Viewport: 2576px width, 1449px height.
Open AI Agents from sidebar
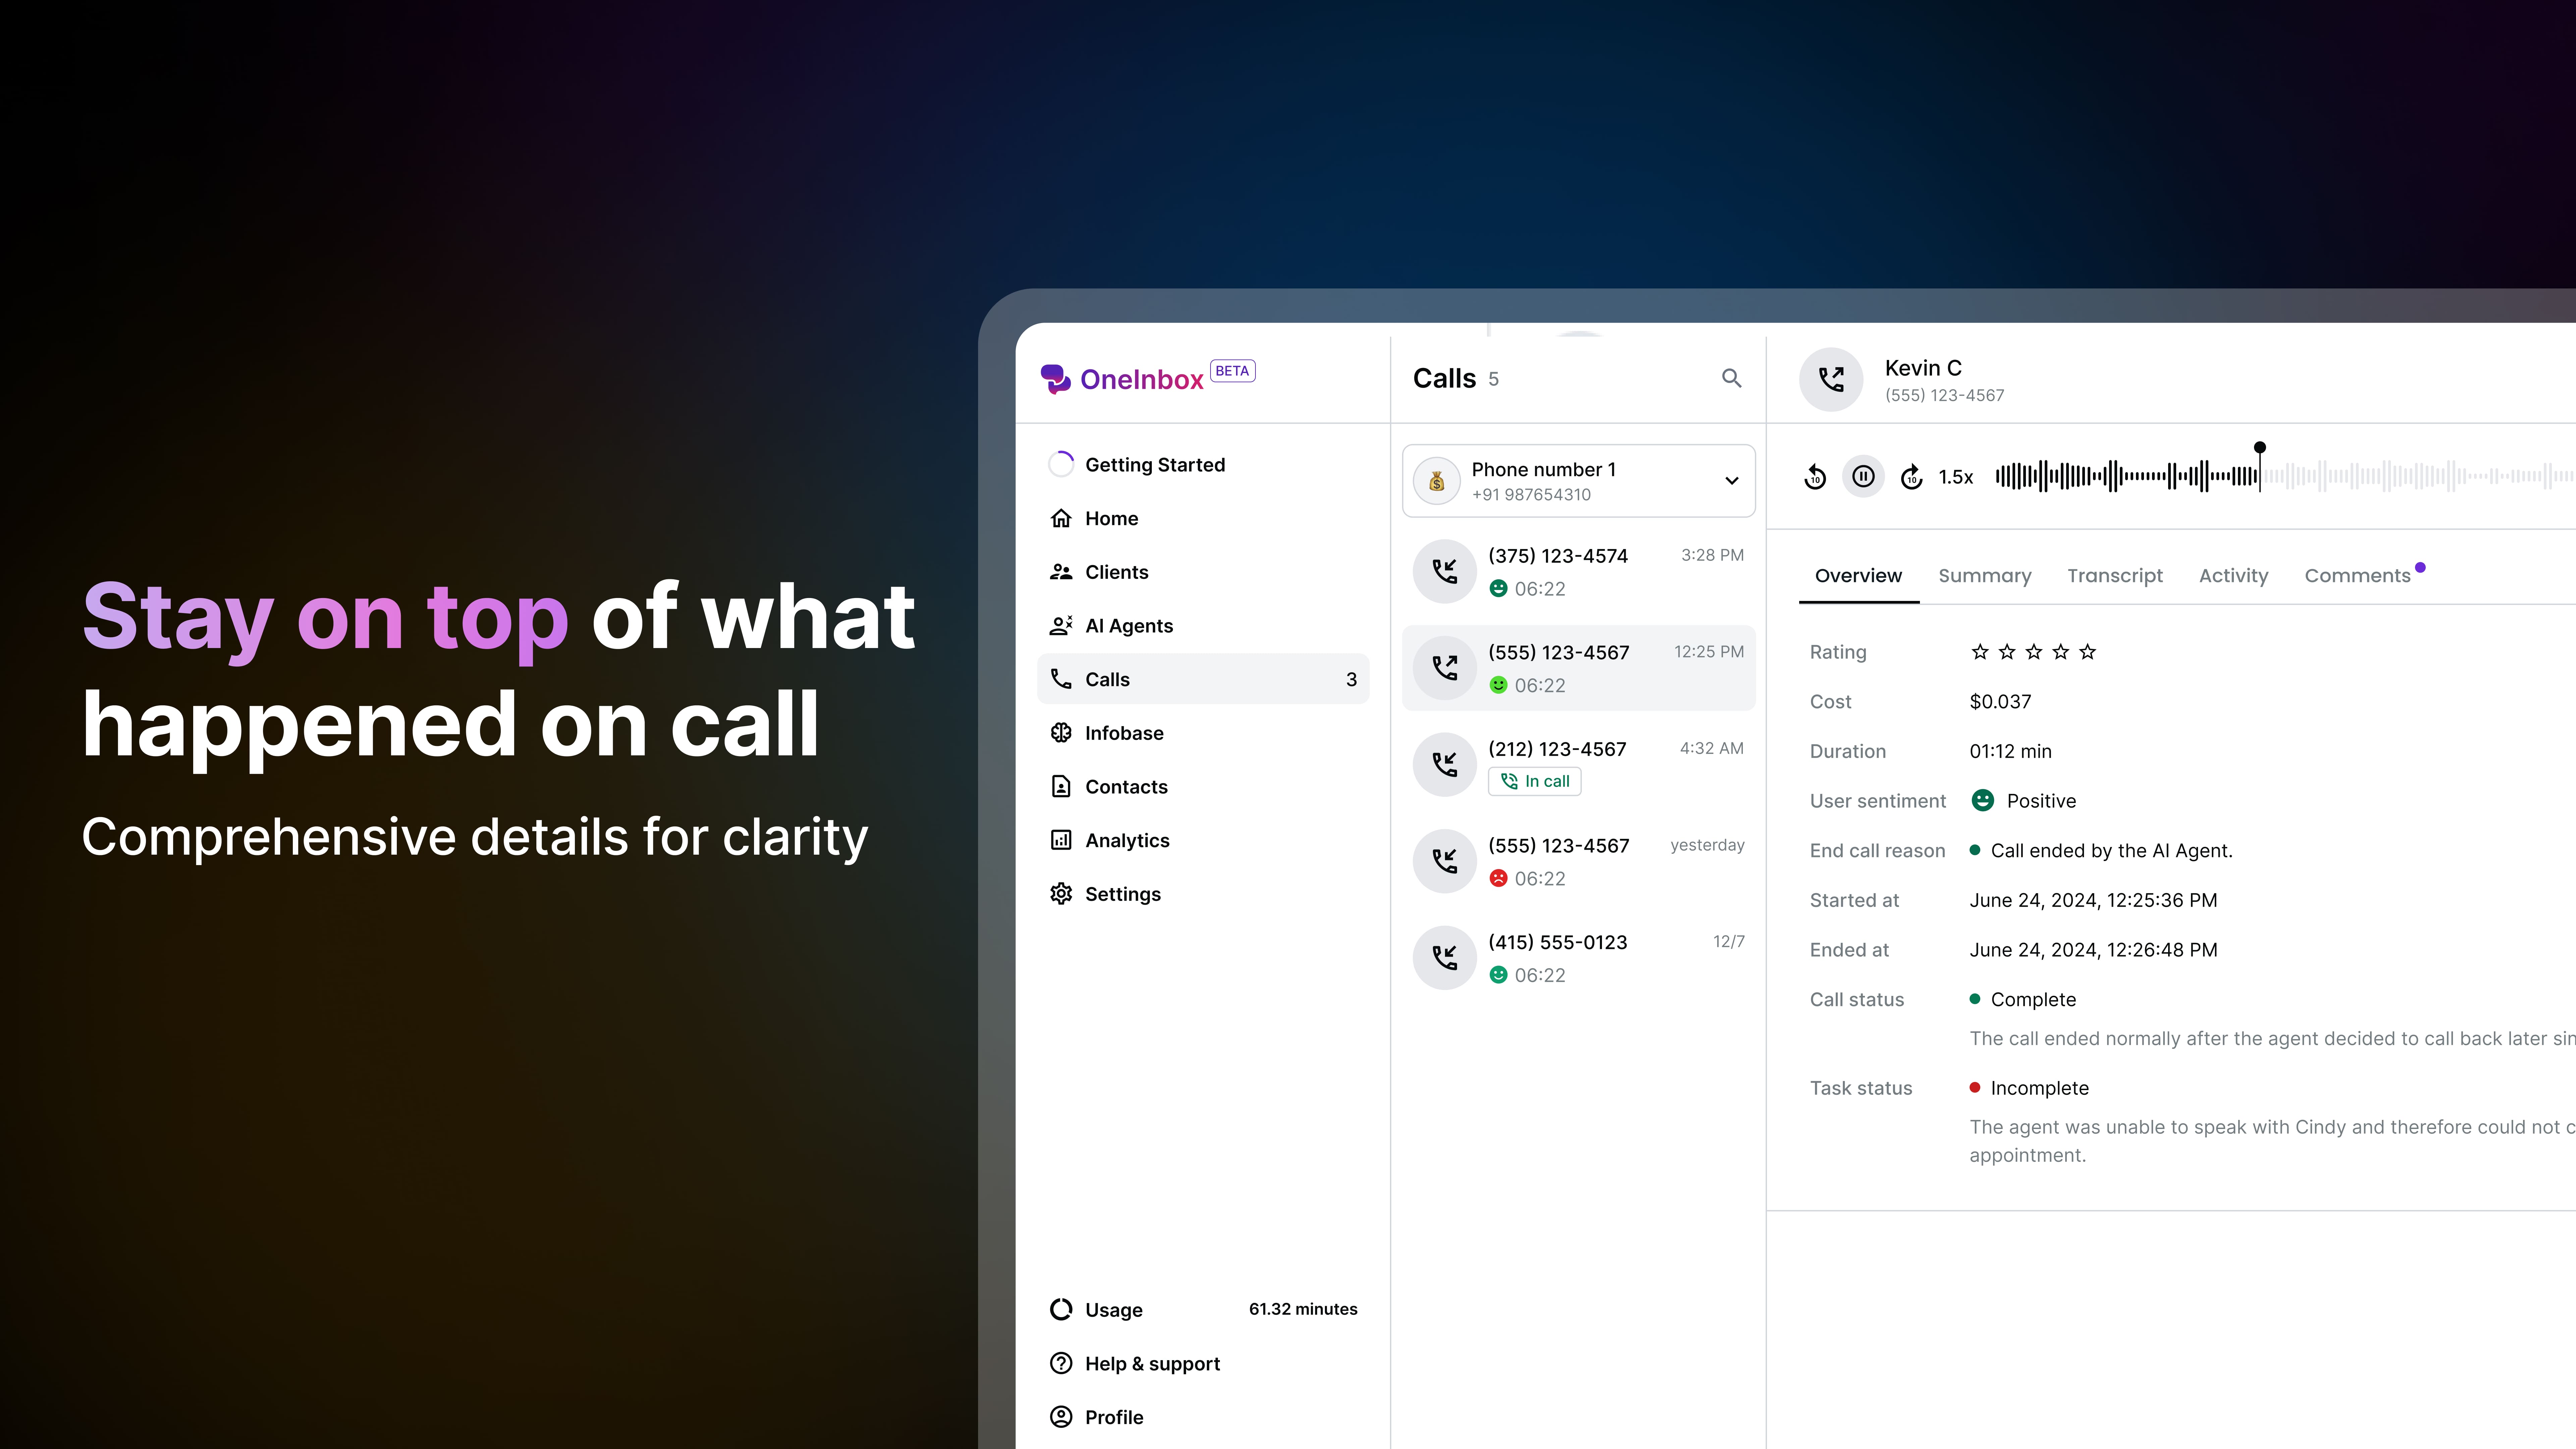pos(1128,626)
